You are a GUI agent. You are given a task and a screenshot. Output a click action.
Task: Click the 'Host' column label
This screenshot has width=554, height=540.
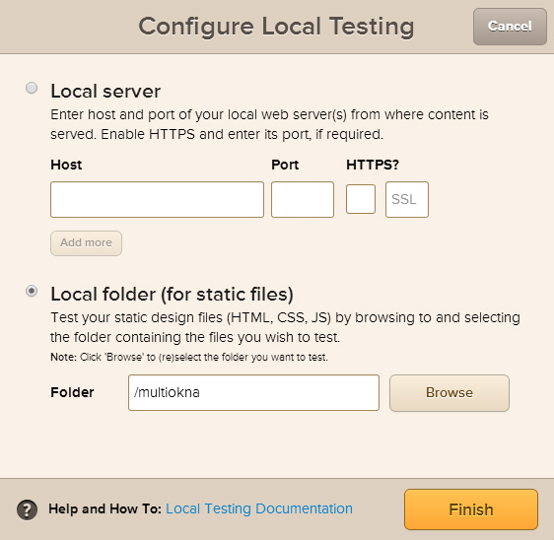[66, 165]
